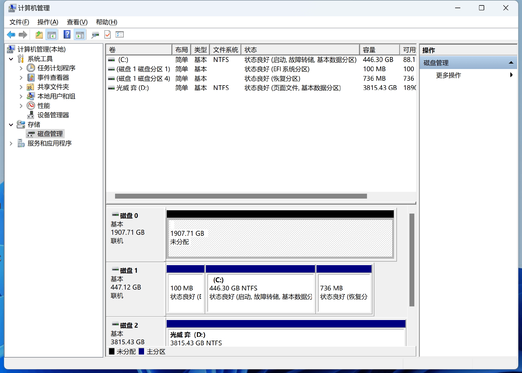Toggle the Show/Hide Console Tree button
The image size is (522, 373).
(x=51, y=35)
